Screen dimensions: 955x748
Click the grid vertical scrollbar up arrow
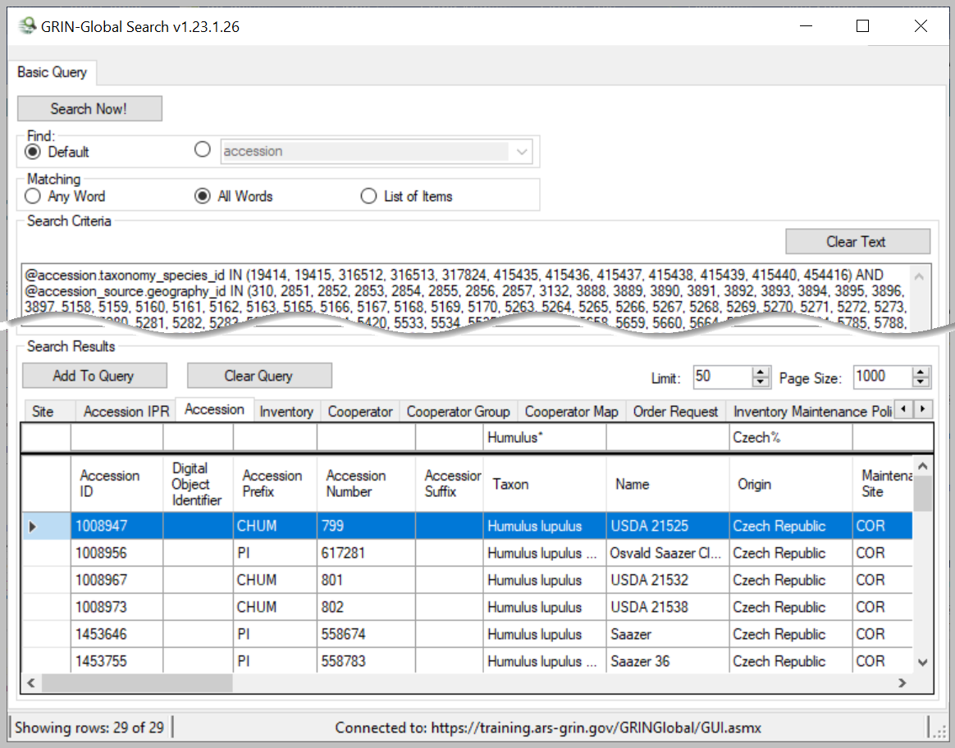tap(923, 466)
